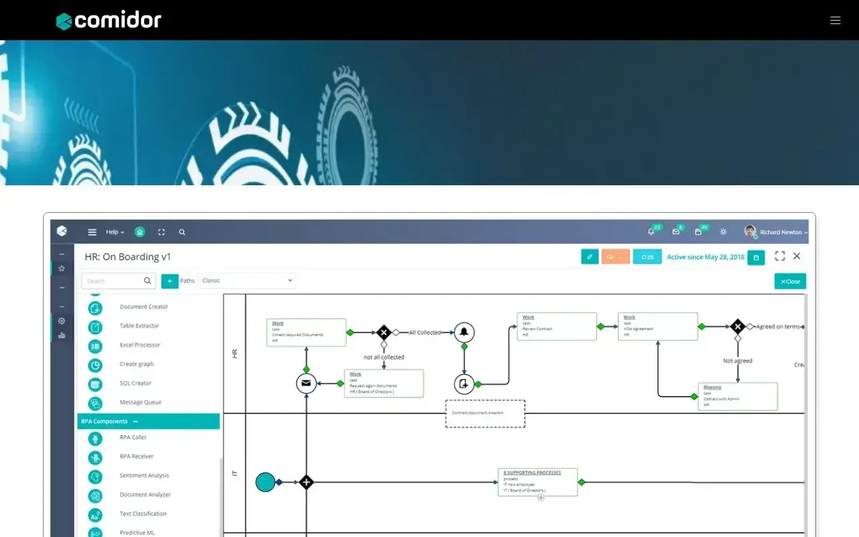The image size is (859, 537).
Task: Click into the component Search field
Action: click(113, 281)
